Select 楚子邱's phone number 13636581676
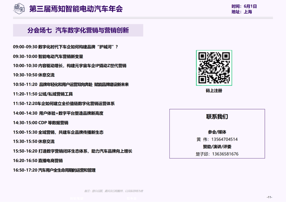The image size is (286, 202). tap(225, 154)
